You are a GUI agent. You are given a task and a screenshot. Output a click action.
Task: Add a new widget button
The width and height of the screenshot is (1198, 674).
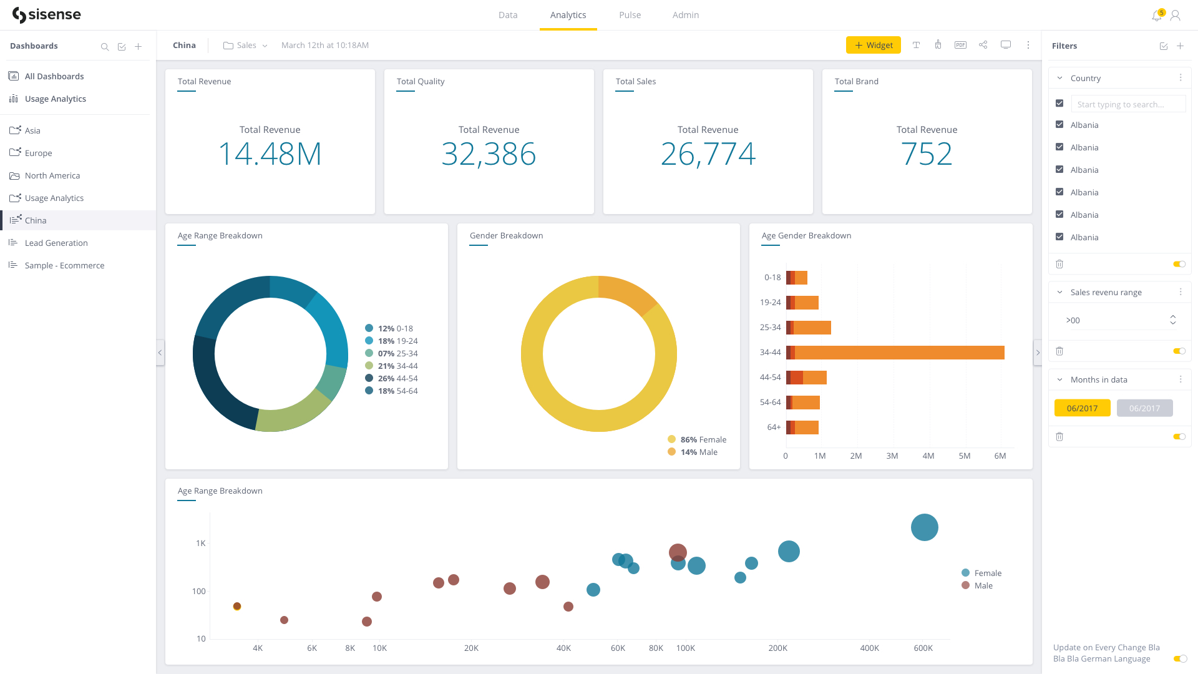[874, 45]
